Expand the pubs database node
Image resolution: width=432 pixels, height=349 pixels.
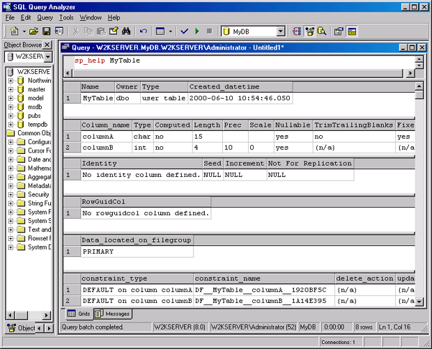pos(10,116)
